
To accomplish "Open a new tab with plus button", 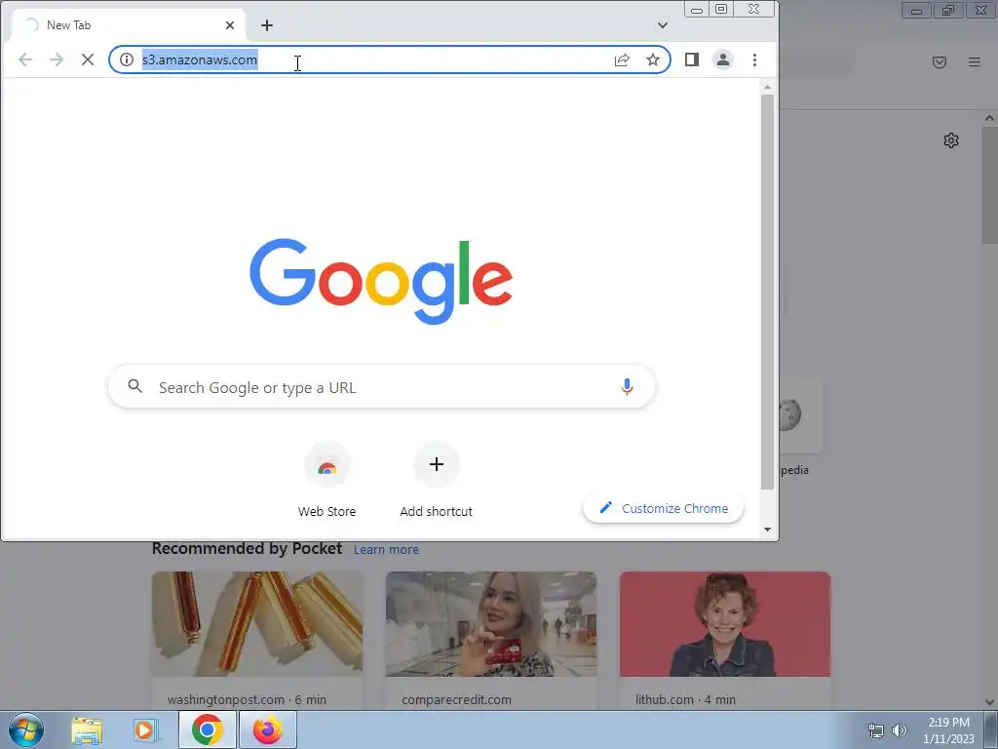I will click(x=267, y=25).
